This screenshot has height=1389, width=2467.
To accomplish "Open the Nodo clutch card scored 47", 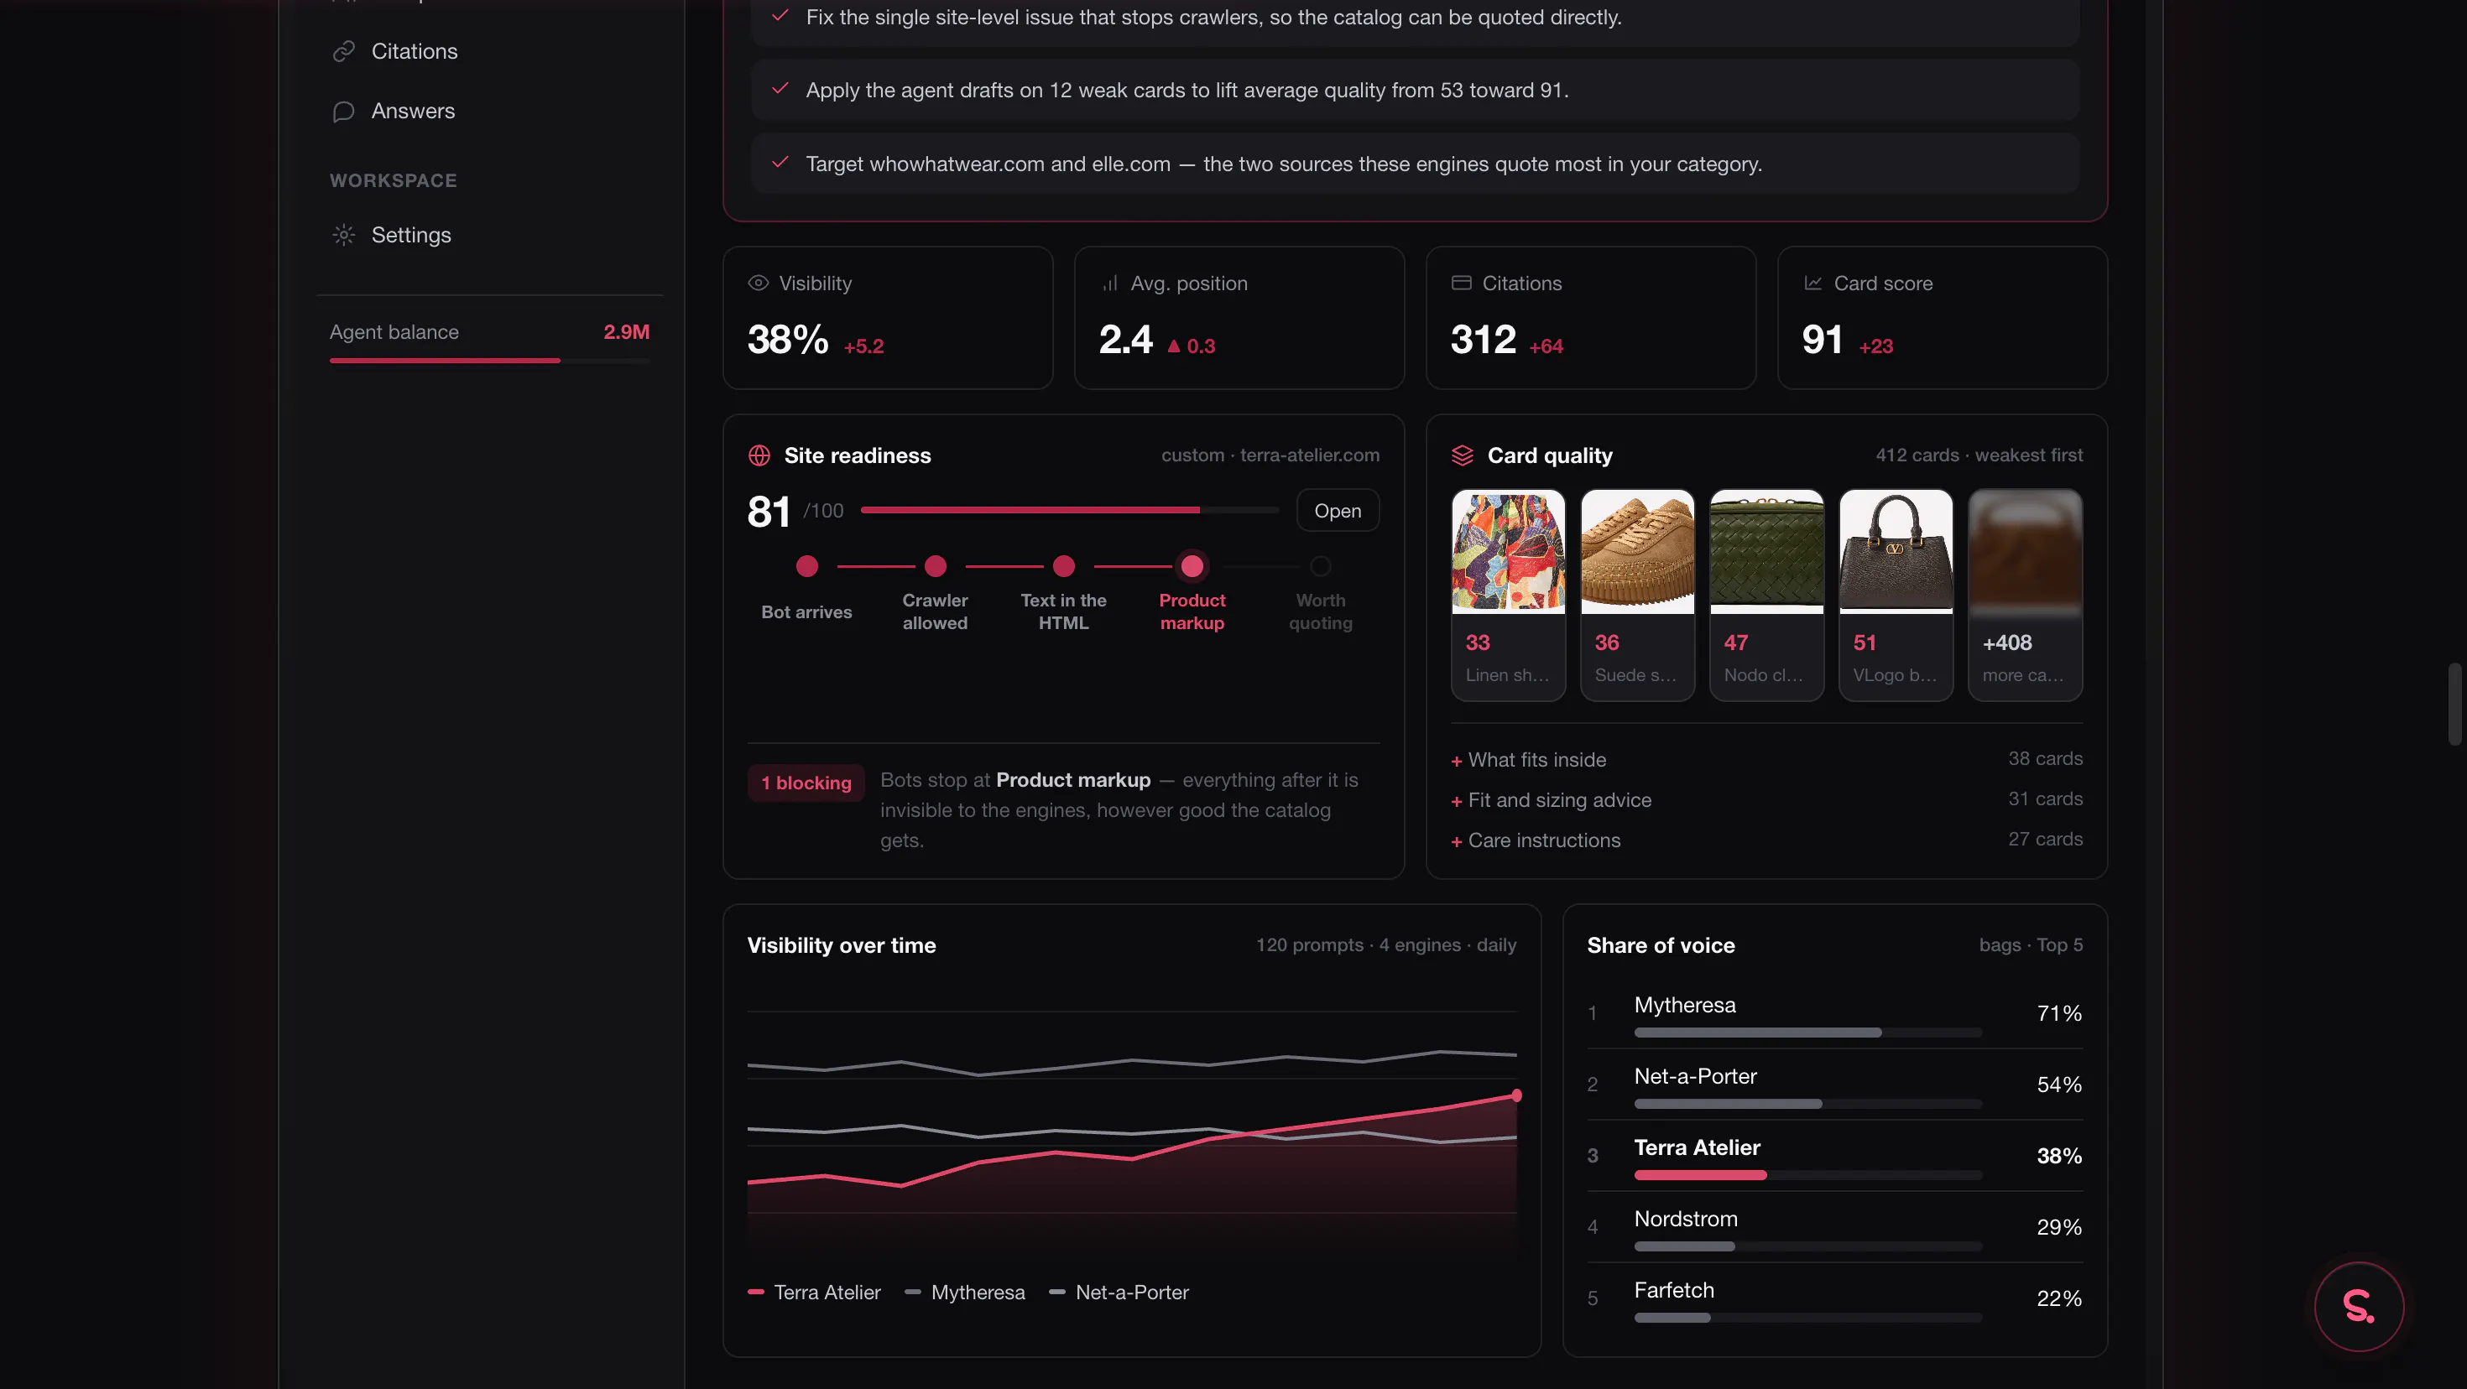I will click(1767, 595).
